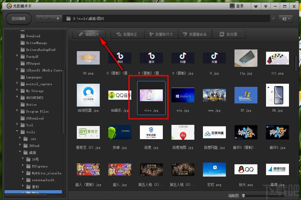
Task: Go forward with the right arrow navigation icon
Action: coord(49,19)
